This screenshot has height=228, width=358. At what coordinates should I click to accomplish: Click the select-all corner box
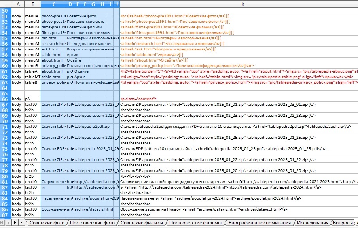5,4
